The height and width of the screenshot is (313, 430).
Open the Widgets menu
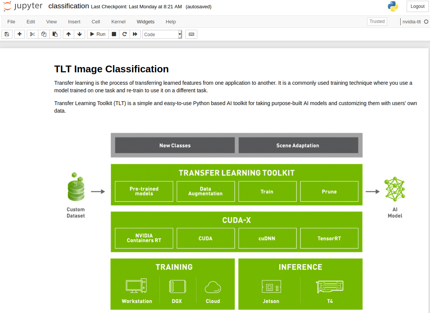(x=146, y=22)
